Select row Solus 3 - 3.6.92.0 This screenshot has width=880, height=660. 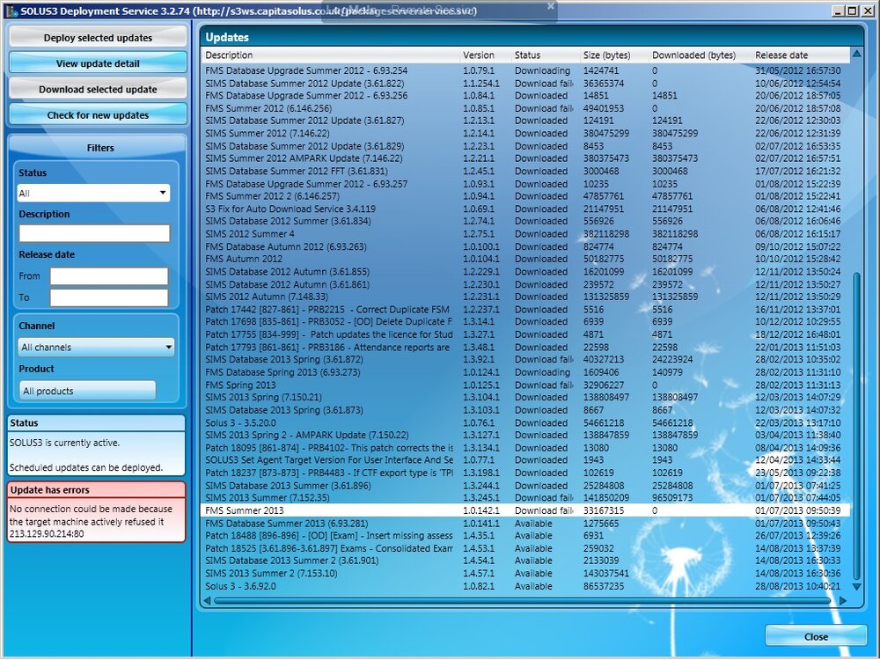[525, 586]
